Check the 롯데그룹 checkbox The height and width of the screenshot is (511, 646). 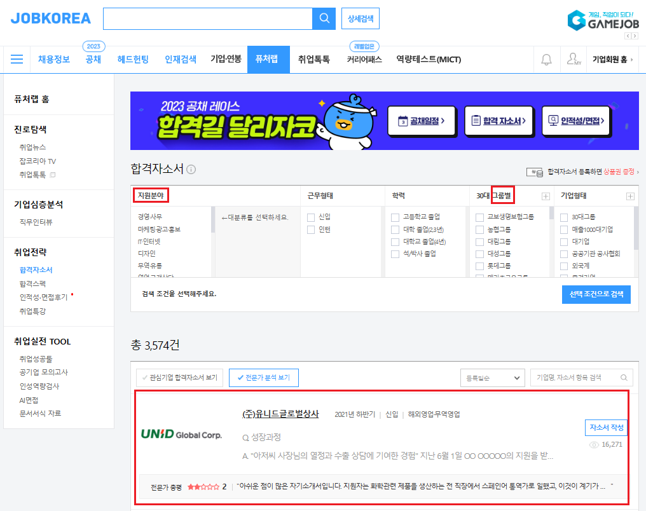[479, 266]
